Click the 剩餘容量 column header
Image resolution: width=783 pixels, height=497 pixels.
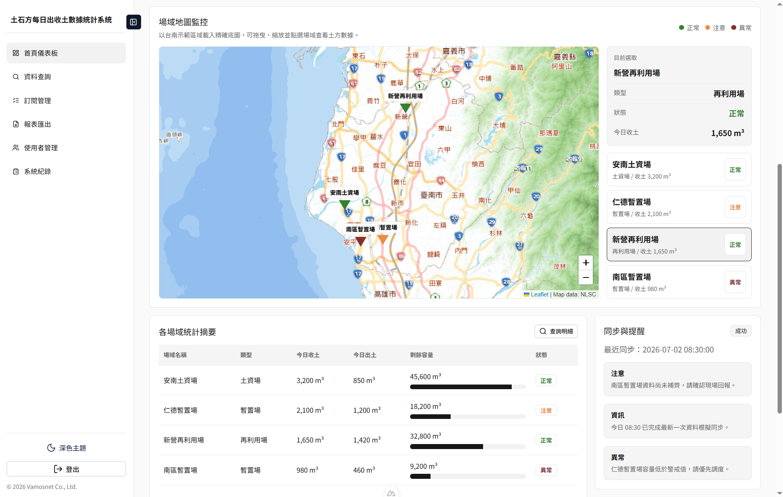421,355
